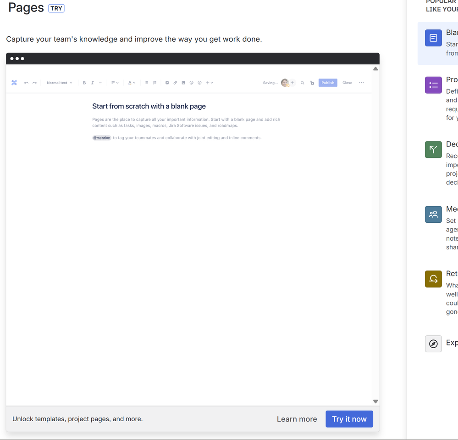Insert a mention with the @ icon

(x=192, y=83)
